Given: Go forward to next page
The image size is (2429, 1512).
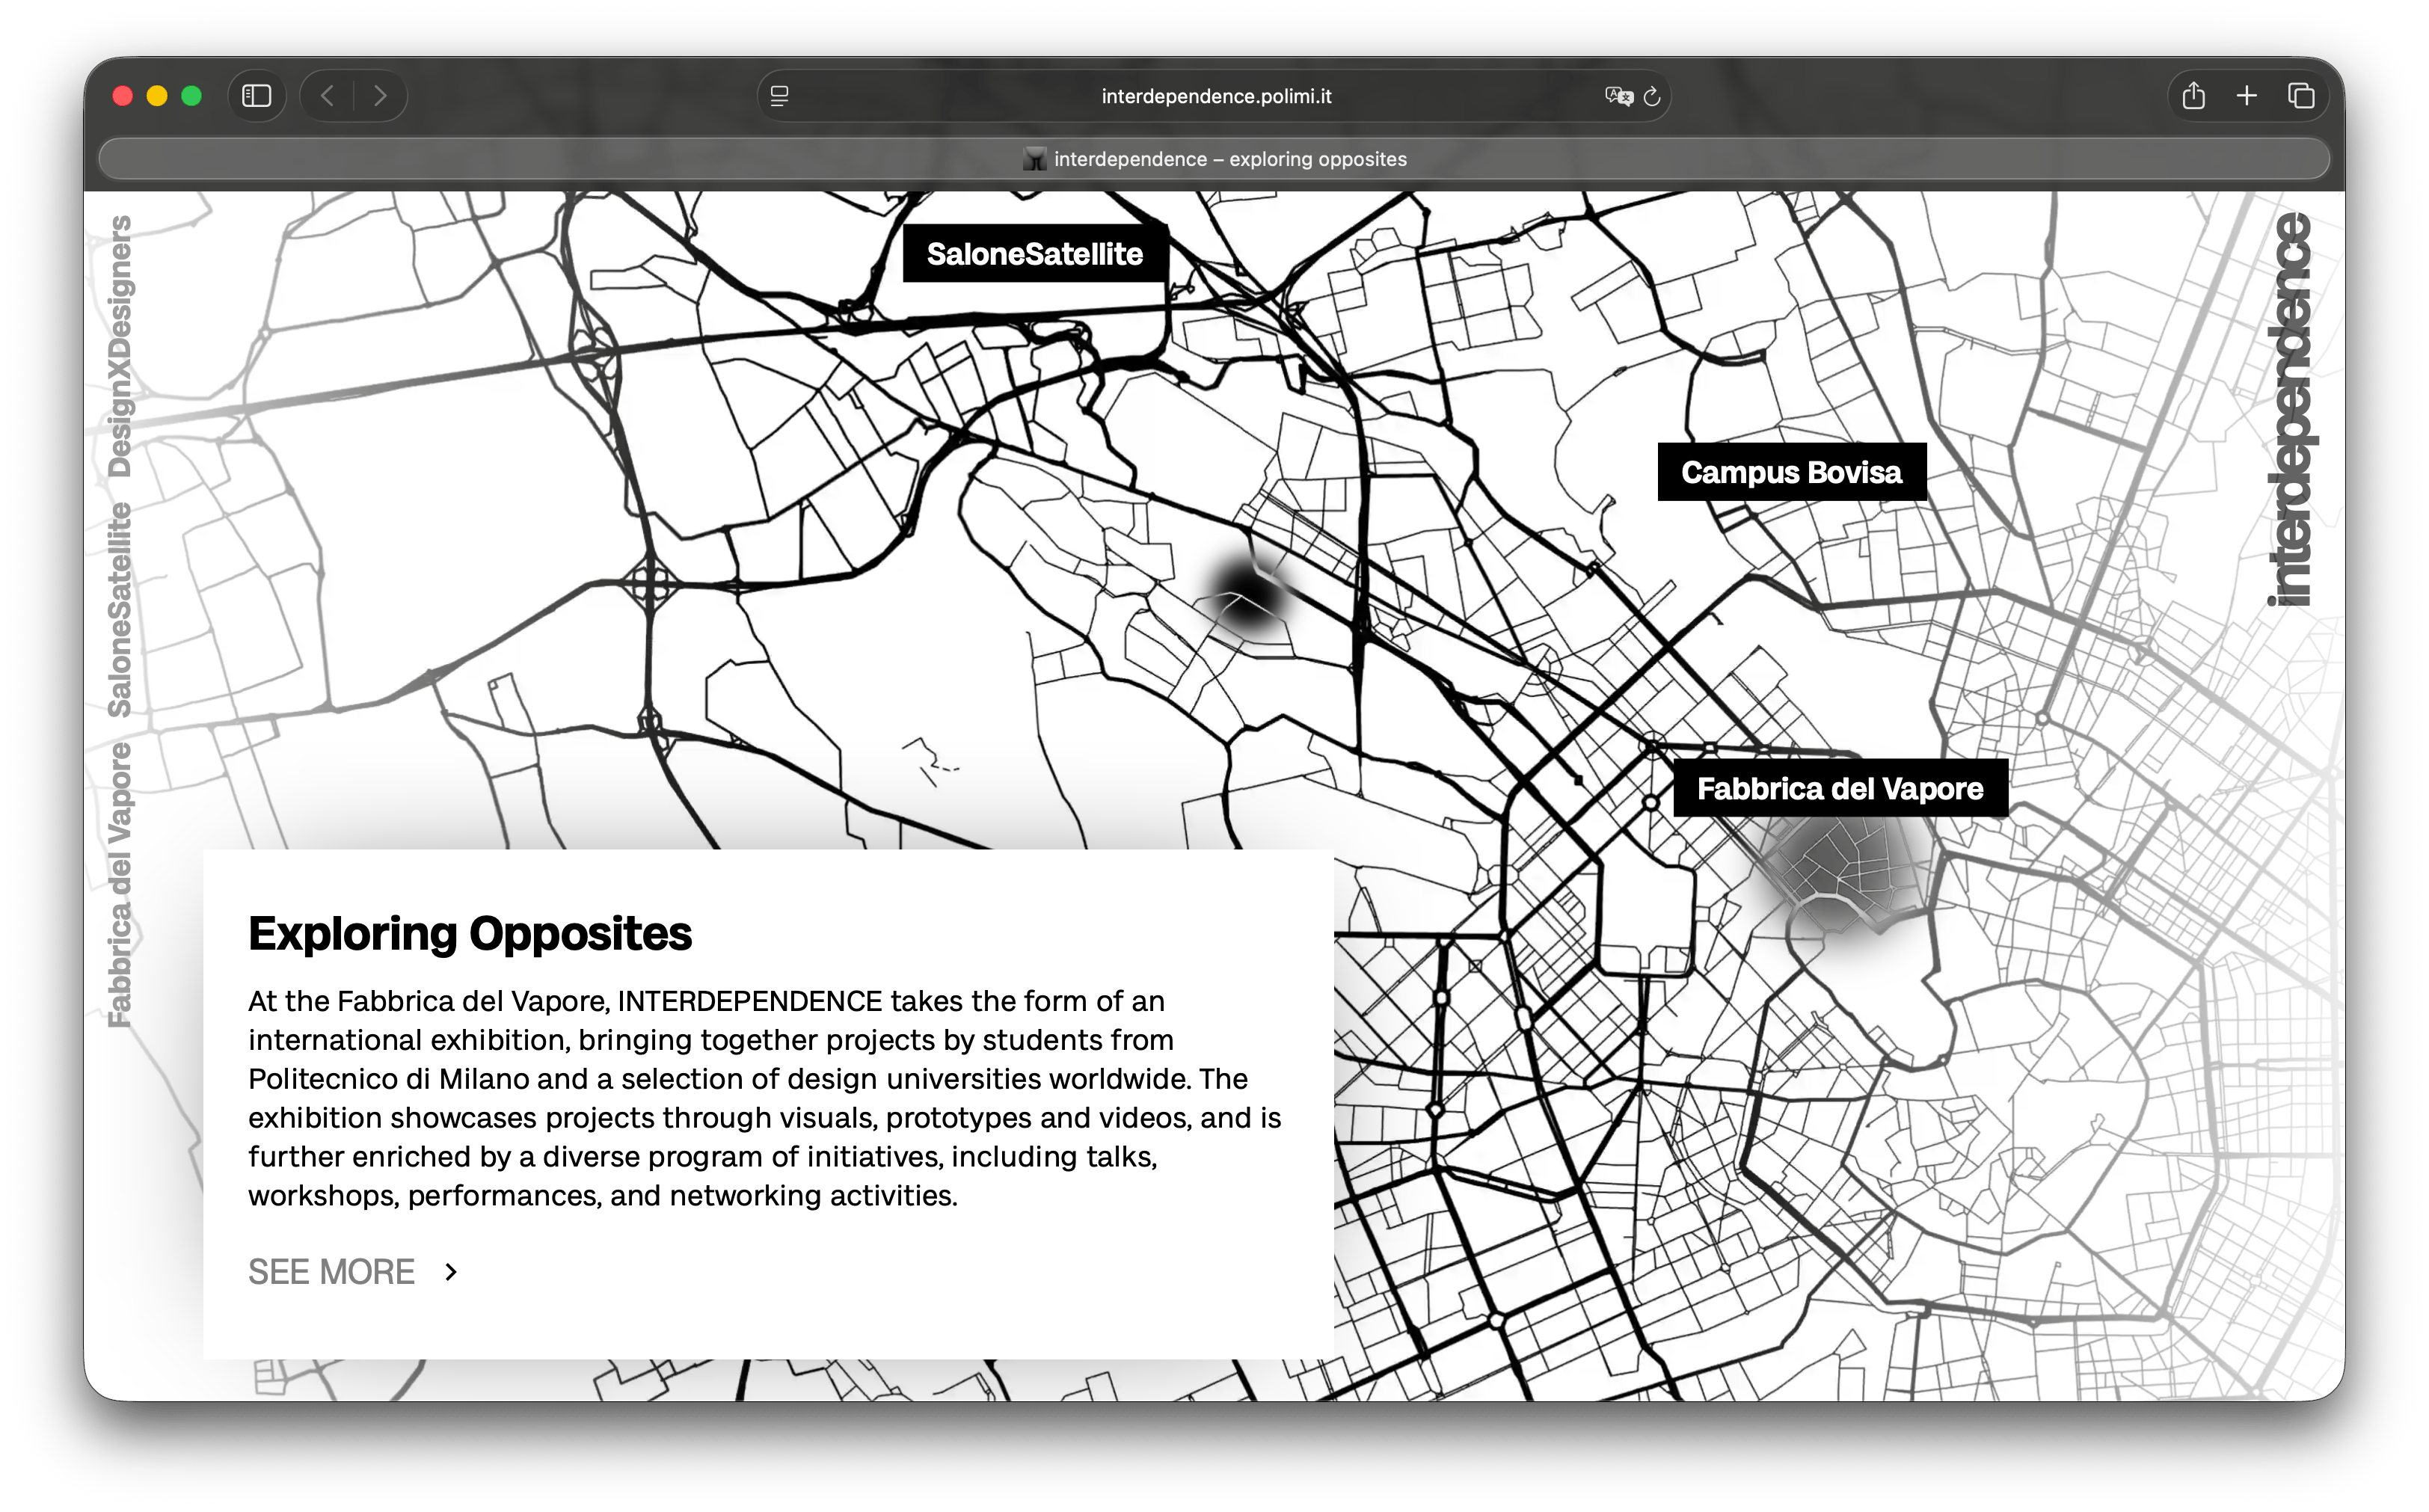Looking at the screenshot, I should click(380, 96).
